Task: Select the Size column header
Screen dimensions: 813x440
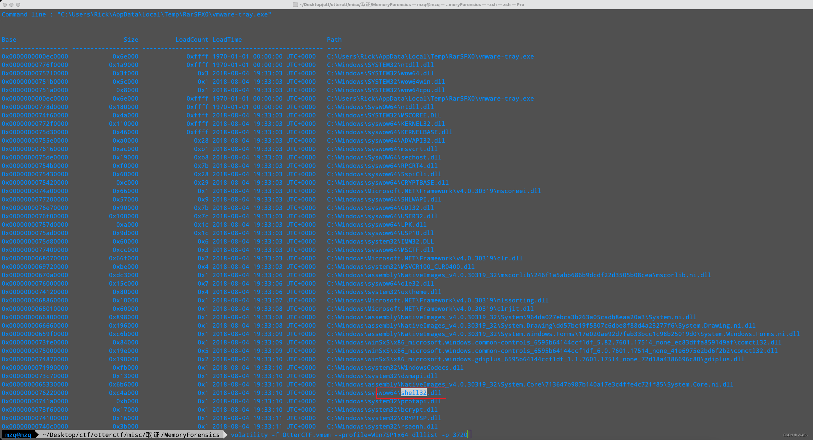Action: point(131,39)
